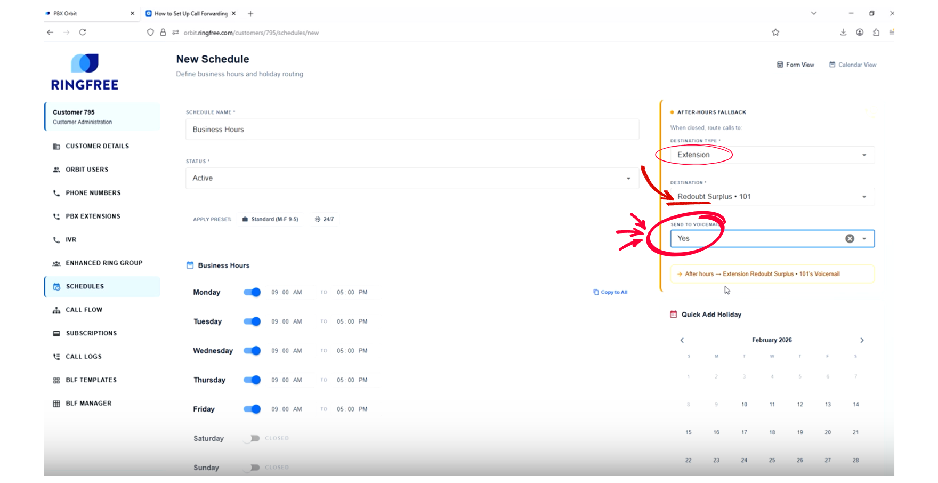Switch to How to Set Up Call Forwarding tab
The height and width of the screenshot is (483, 938).
pyautogui.click(x=191, y=13)
